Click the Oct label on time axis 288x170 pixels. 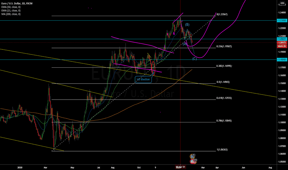click(139, 168)
